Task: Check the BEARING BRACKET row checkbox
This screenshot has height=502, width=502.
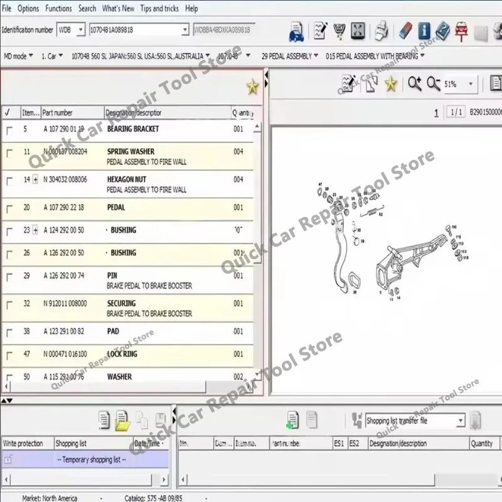Action: coord(9,131)
